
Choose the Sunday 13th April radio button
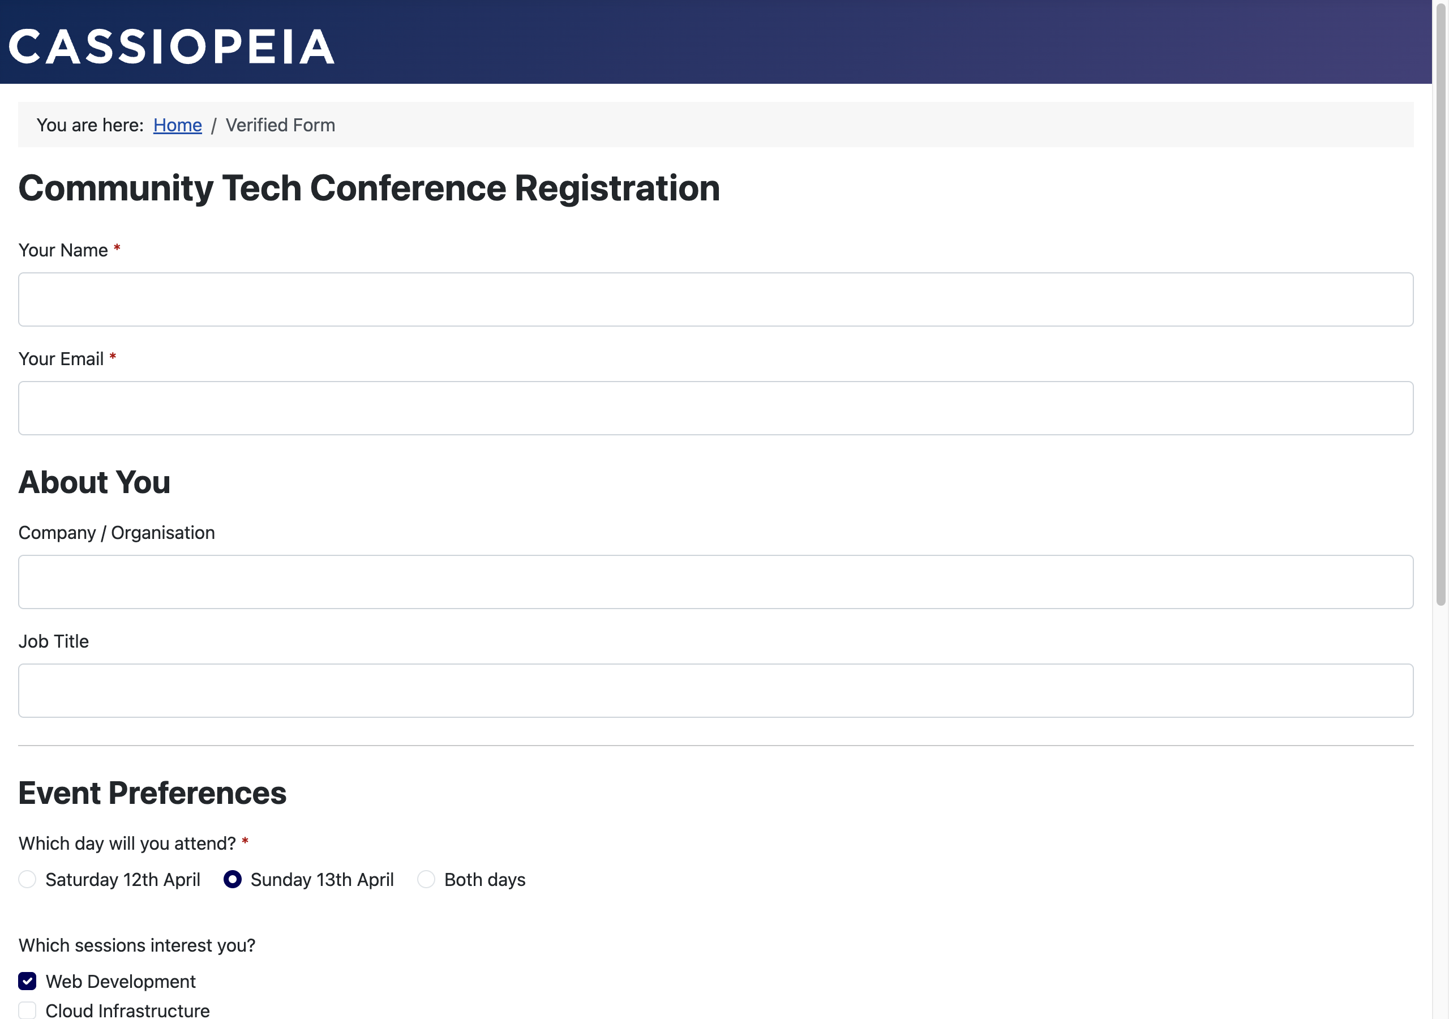(232, 879)
